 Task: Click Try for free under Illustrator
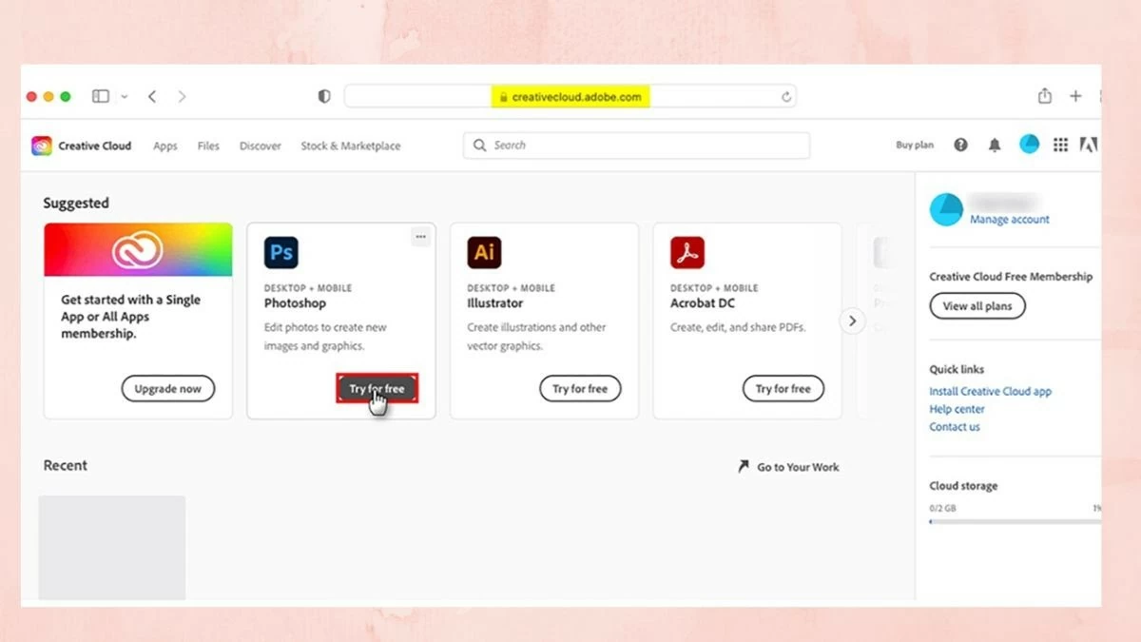coord(580,389)
